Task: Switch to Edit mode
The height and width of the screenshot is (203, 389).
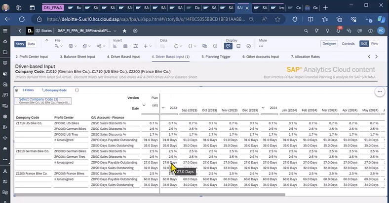Action: click(364, 43)
